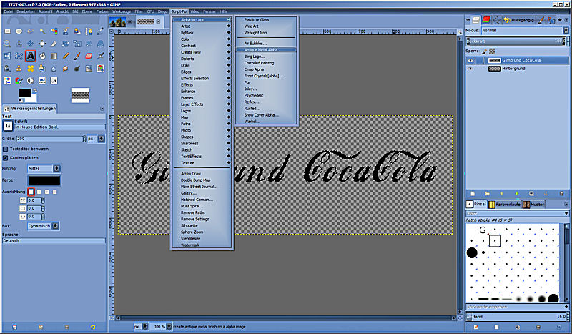Select the Scissors Select tool
The width and height of the screenshot is (572, 334).
66,31
